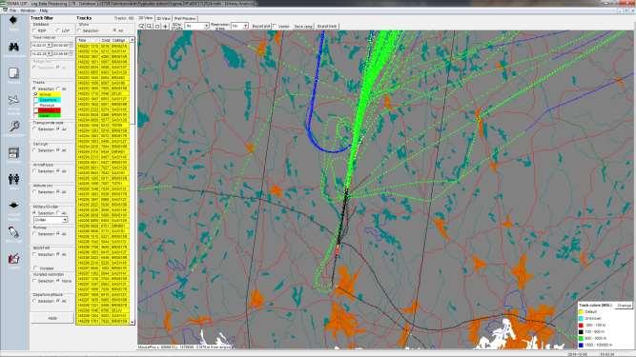
Task: Click the black diamond icon in the sidebar
Action: point(13,20)
